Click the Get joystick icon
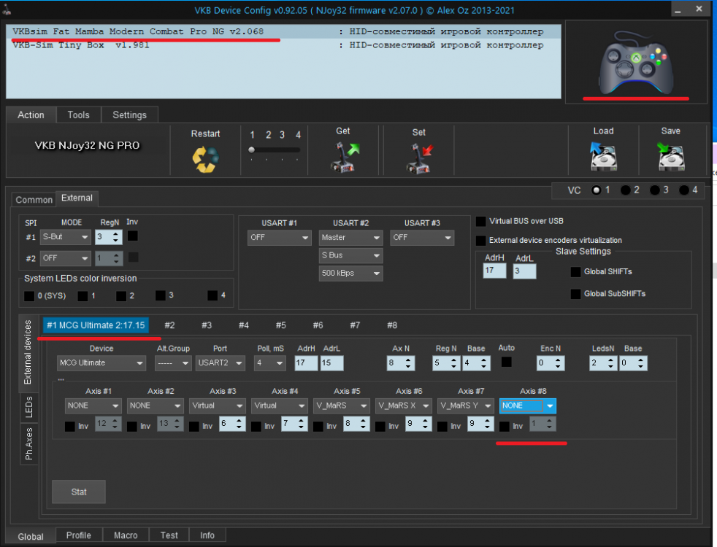The width and height of the screenshot is (717, 547). [x=343, y=157]
